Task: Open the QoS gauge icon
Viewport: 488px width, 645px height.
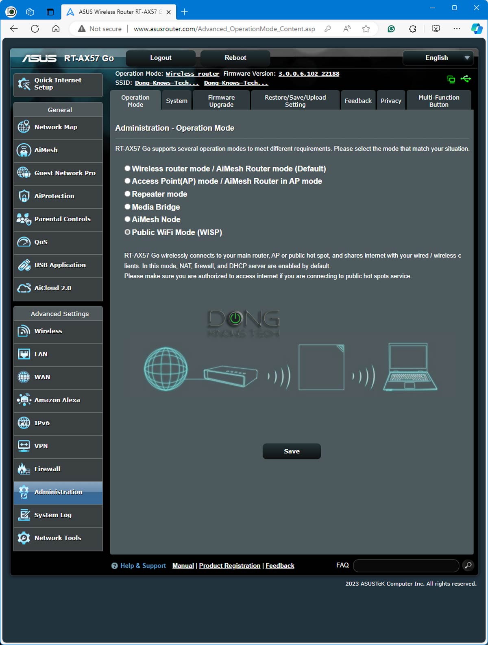Action: 24,242
